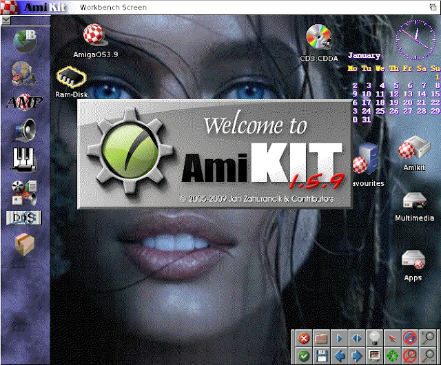Collapse the dock using its top arrow
Screen dimensions: 441x365
coord(6,20)
